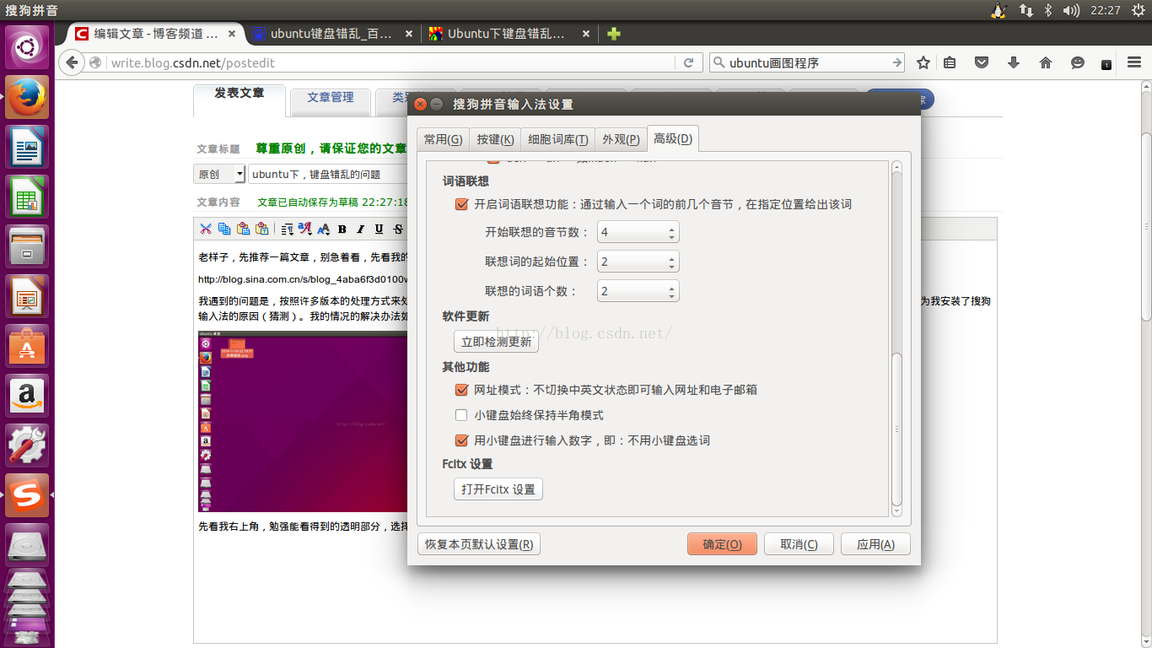Click the 联想词的起始位置 spin box field

(x=638, y=262)
